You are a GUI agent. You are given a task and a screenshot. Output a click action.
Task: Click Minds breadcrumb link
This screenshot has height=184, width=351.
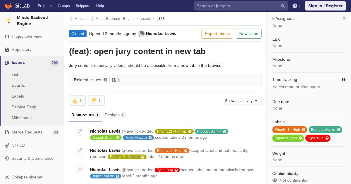[x=79, y=19]
